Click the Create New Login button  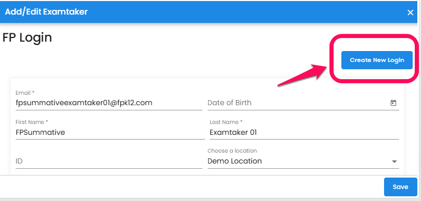[377, 60]
